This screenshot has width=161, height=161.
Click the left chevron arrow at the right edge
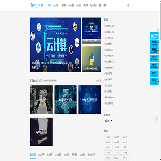tap(156, 119)
